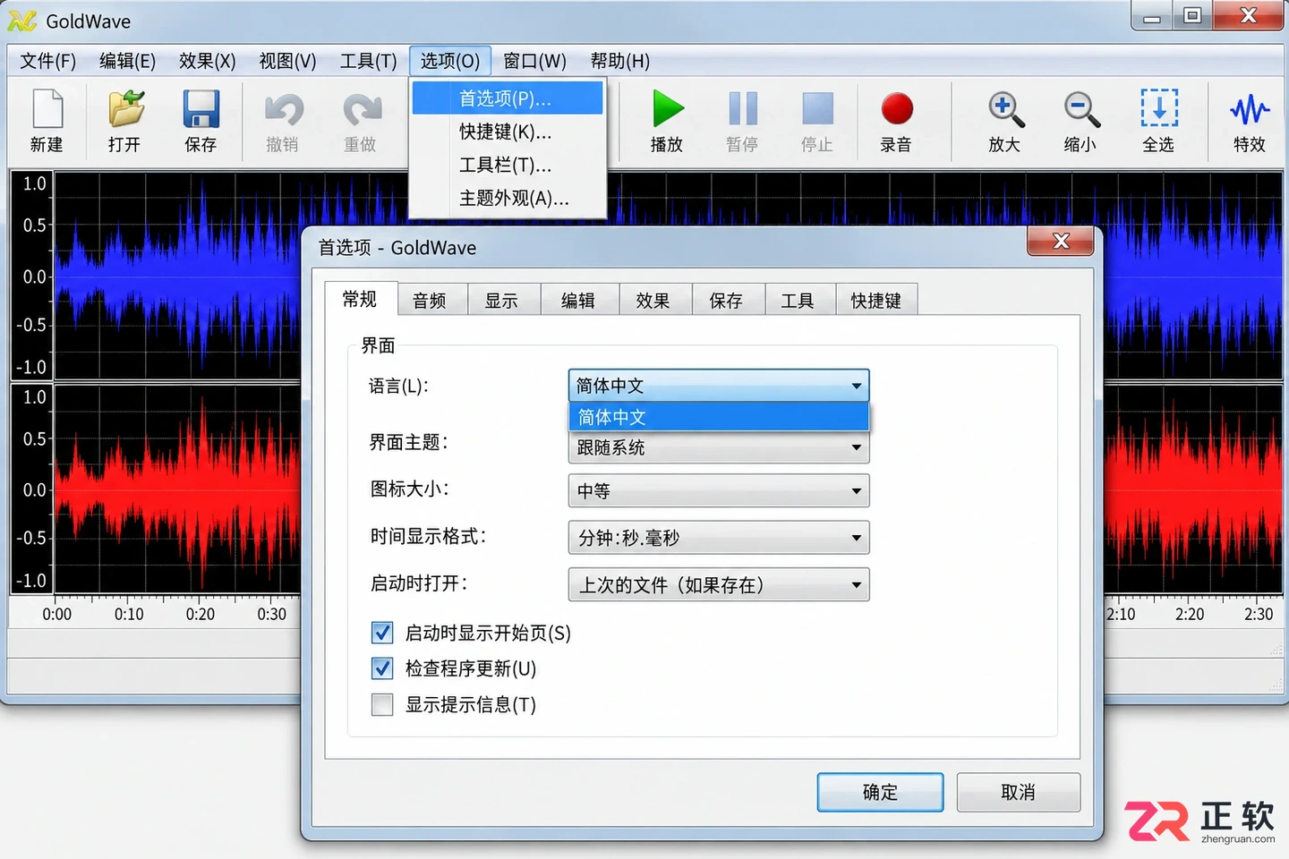Click the 0:20 mark on the time ruler
Screen dimensions: 1289x859
pos(201,614)
